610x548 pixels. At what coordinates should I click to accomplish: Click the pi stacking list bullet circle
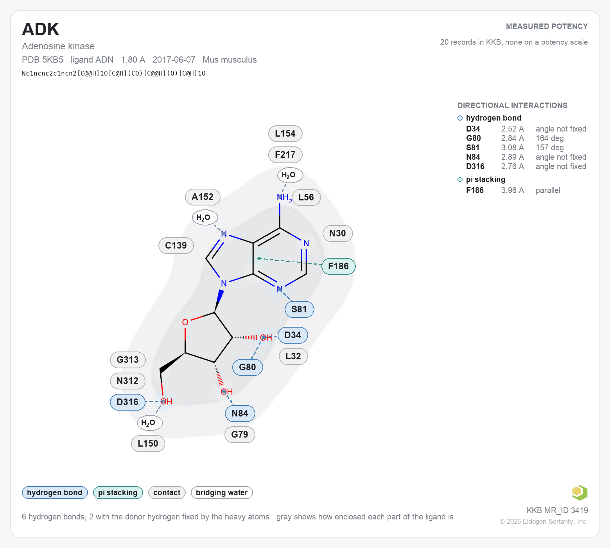460,180
